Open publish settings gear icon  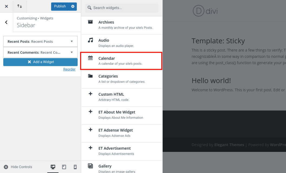[x=73, y=7]
